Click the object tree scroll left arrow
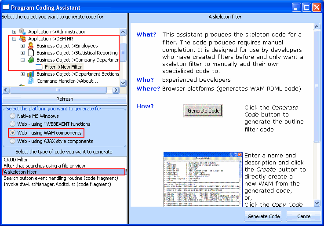 (x=6, y=90)
